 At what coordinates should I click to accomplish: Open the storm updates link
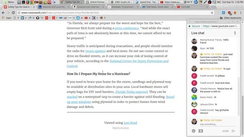tap(95, 51)
